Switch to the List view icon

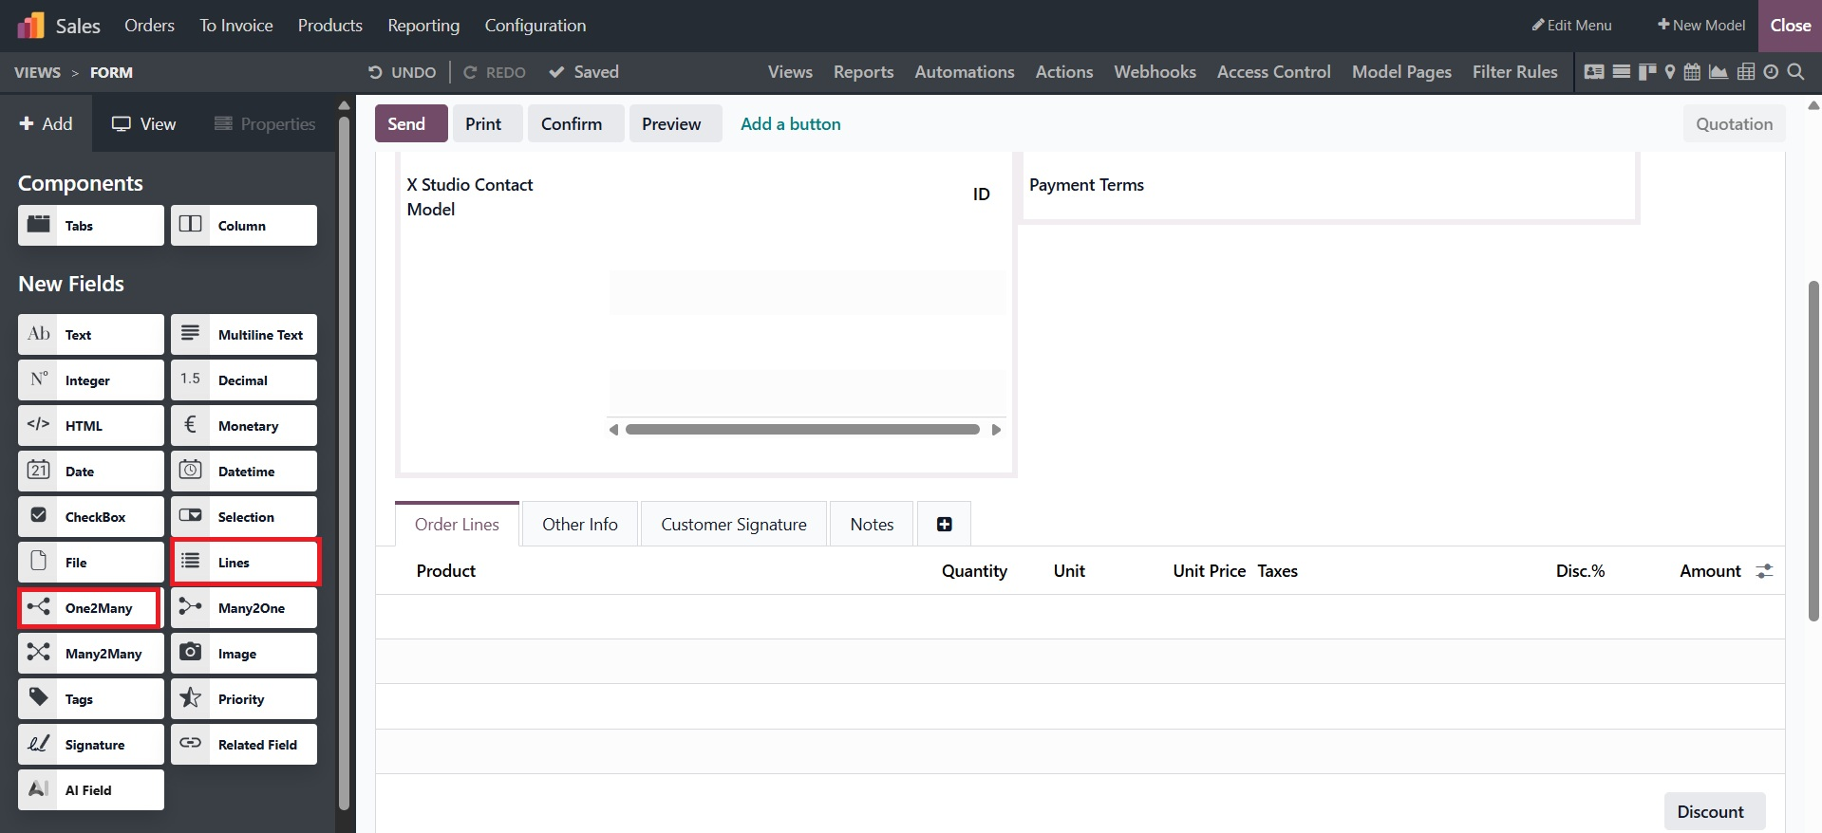[1622, 72]
